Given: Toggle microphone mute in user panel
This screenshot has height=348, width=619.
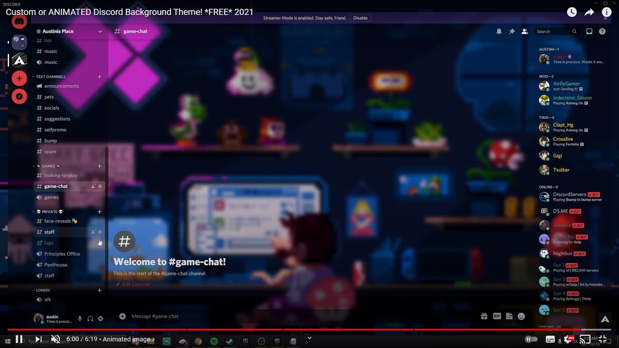Looking at the screenshot, I should [80, 319].
